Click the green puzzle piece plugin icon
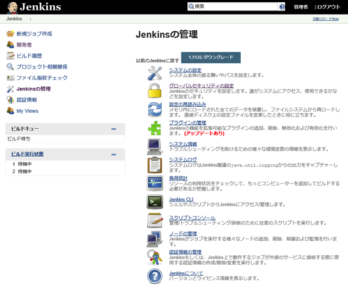This screenshot has width=348, height=285. [155, 128]
